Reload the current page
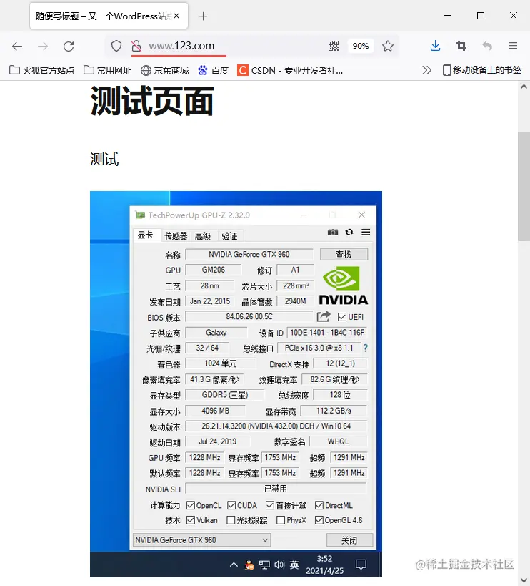This screenshot has width=530, height=586. (x=69, y=46)
